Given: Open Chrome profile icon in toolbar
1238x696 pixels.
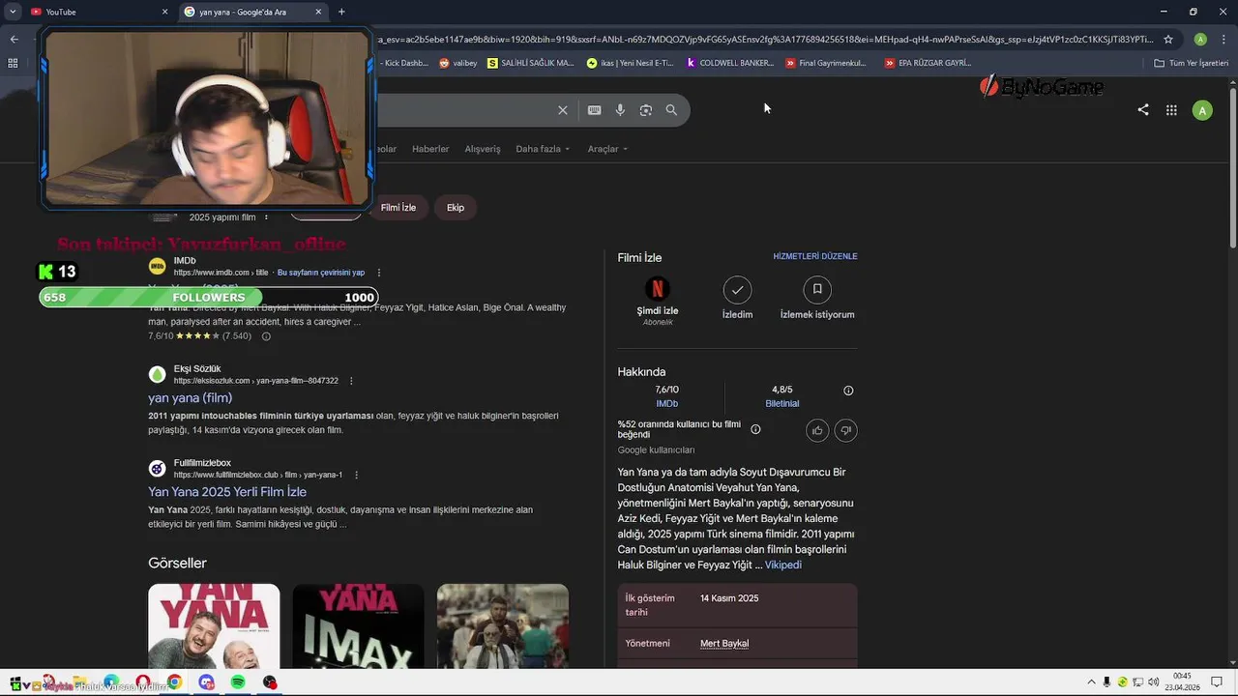Looking at the screenshot, I should tap(1200, 40).
